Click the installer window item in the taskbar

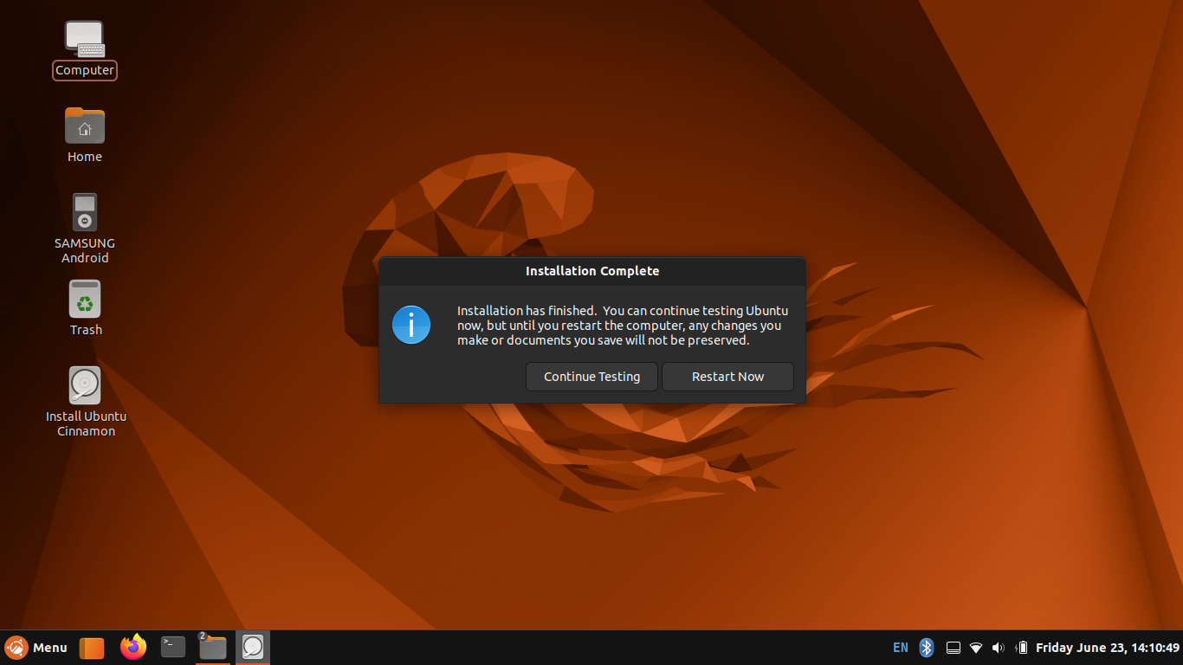pyautogui.click(x=253, y=648)
